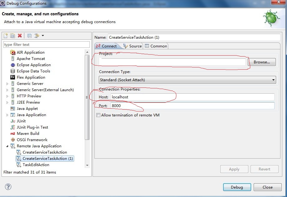Enable Allow termination of remote VM
The width and height of the screenshot is (287, 197).
[x=98, y=115]
